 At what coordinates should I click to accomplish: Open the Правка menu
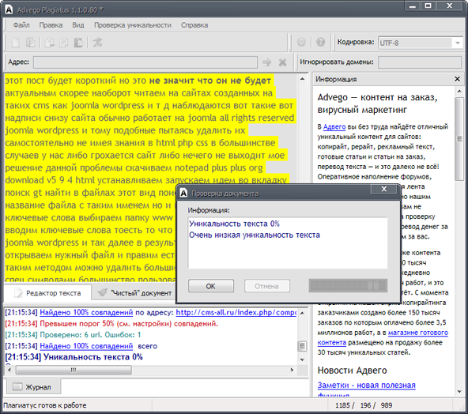pyautogui.click(x=51, y=25)
